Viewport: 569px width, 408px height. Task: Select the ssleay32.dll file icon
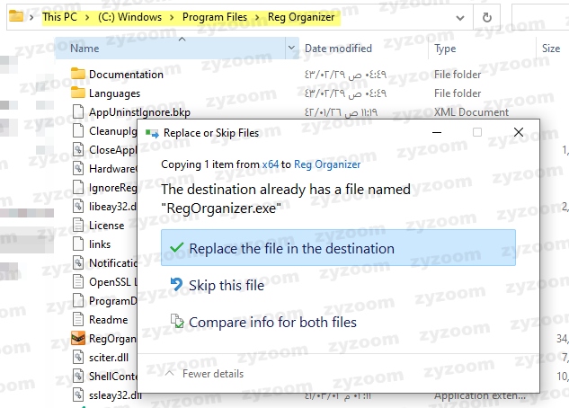pos(78,395)
